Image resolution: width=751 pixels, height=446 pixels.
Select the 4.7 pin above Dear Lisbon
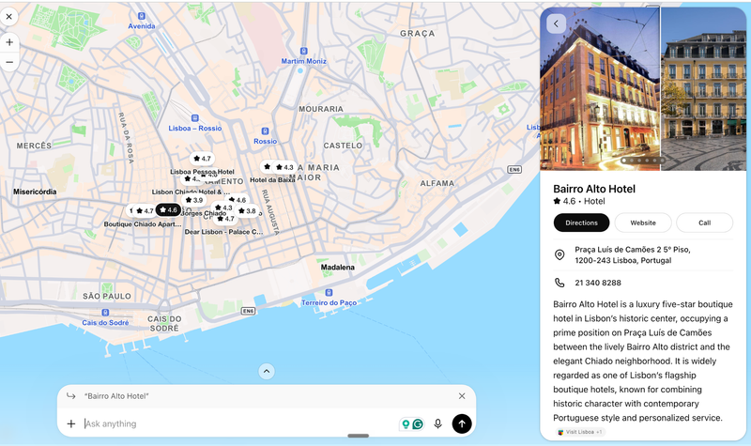click(x=225, y=219)
